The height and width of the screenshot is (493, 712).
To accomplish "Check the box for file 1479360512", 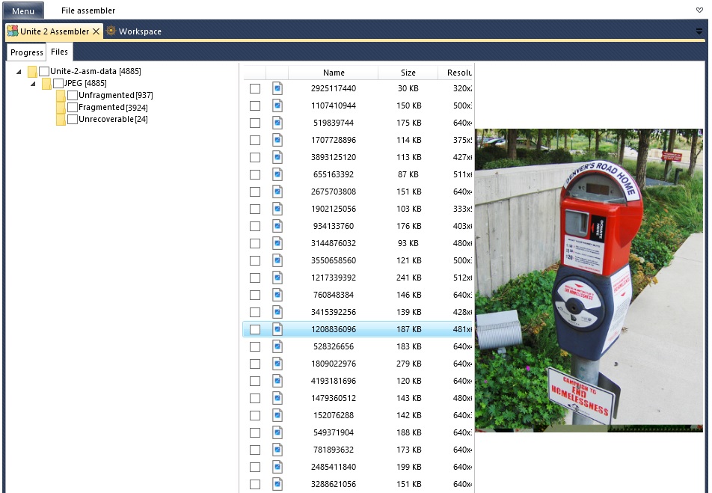I will click(255, 399).
